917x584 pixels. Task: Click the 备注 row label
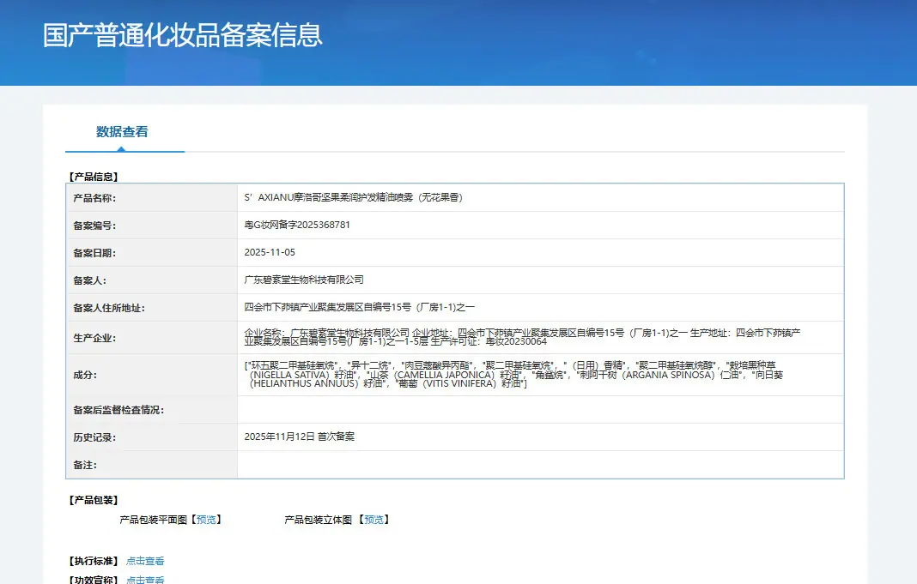click(x=85, y=465)
